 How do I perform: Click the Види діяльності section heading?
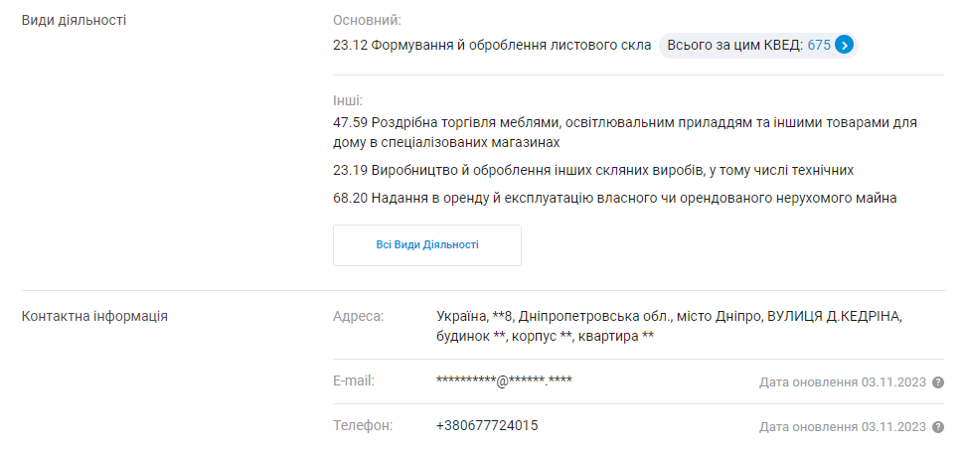point(74,20)
